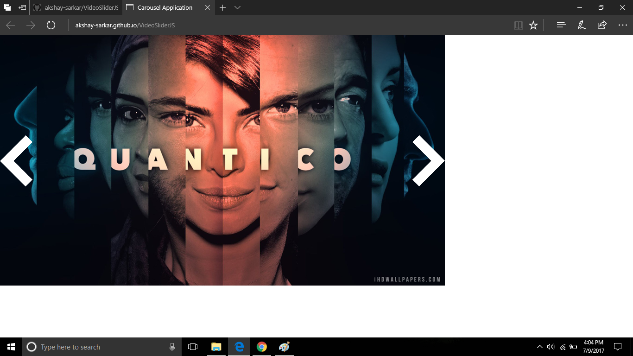
Task: Open the clock showing 4:04 PM
Action: point(594,347)
